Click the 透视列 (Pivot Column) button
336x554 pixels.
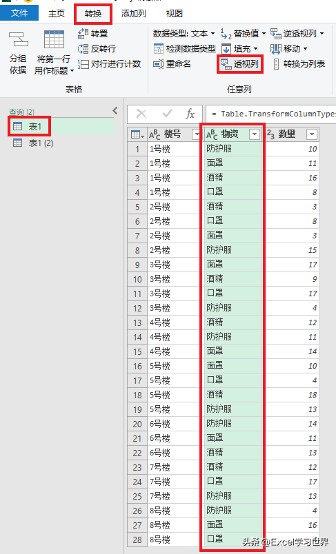point(240,64)
